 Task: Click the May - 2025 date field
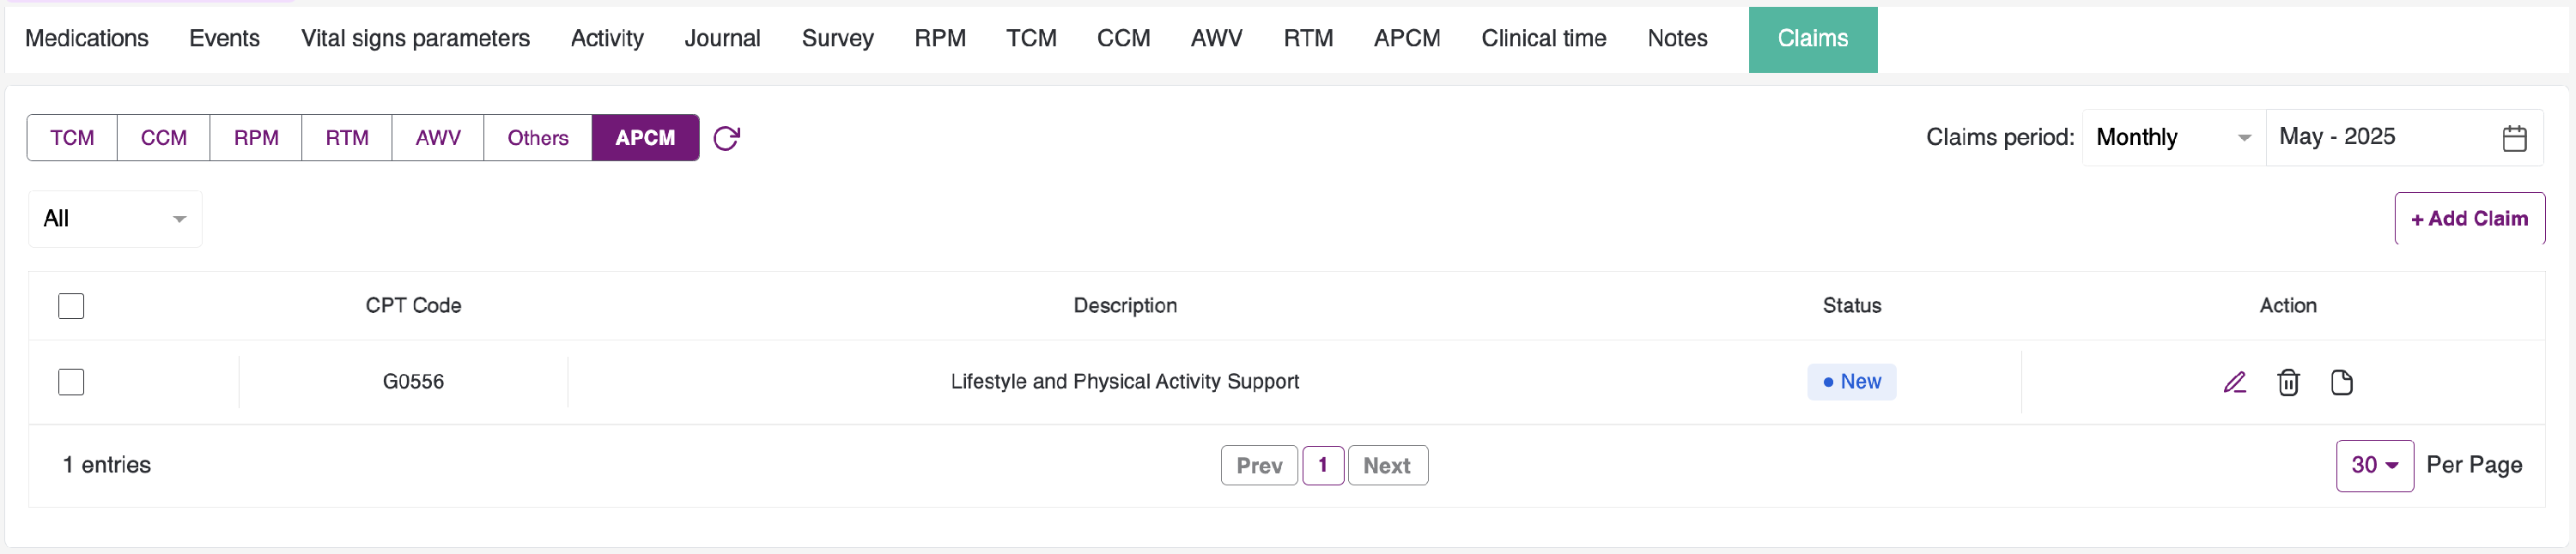pos(2380,138)
